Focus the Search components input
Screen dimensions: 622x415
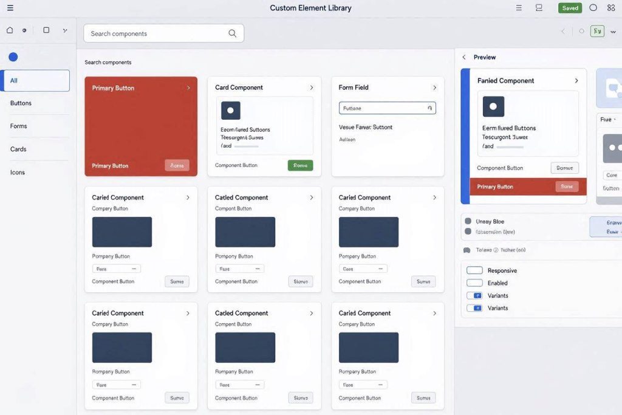pos(163,34)
